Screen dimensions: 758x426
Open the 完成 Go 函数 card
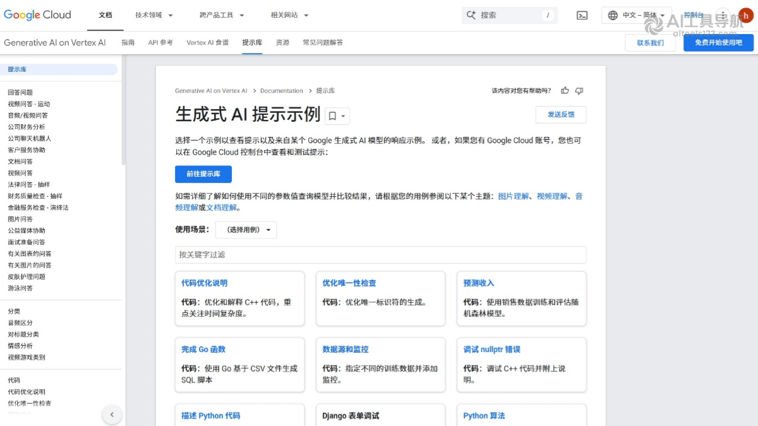coord(239,365)
